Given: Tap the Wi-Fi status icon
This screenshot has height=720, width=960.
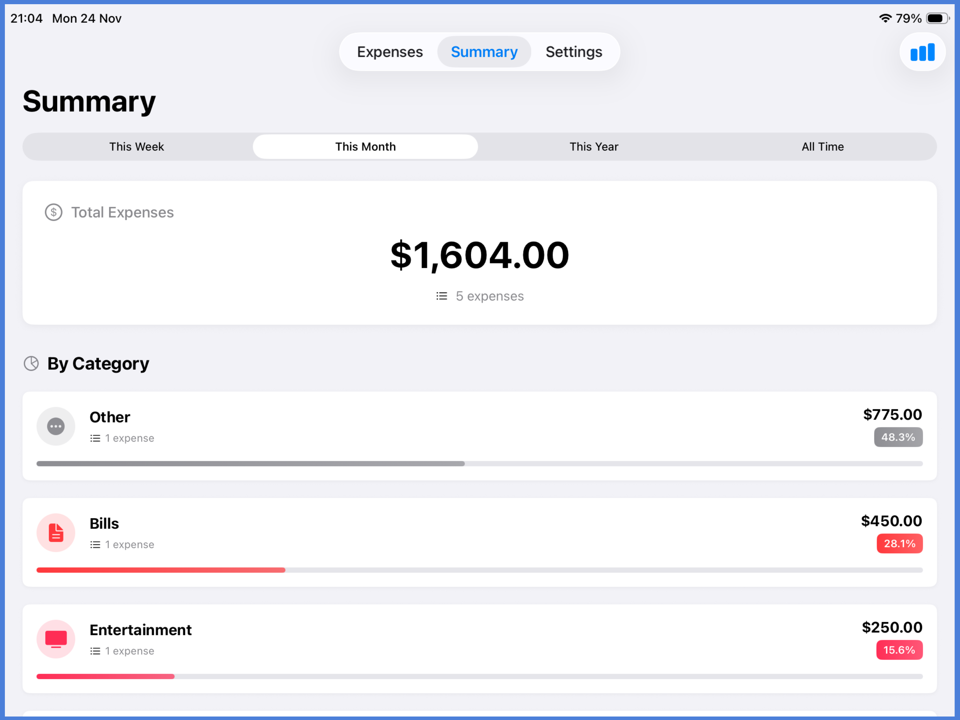Looking at the screenshot, I should point(885,18).
